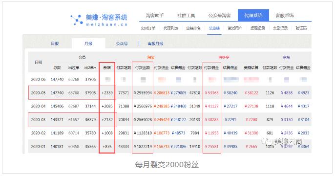The image size is (335, 176).
Task: Click the ¥38240 settlement value
Action: point(230,93)
